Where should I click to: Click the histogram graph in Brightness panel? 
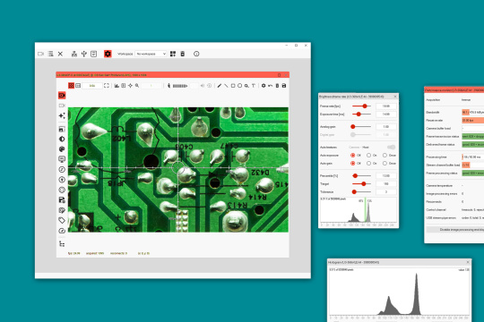[x=359, y=210]
